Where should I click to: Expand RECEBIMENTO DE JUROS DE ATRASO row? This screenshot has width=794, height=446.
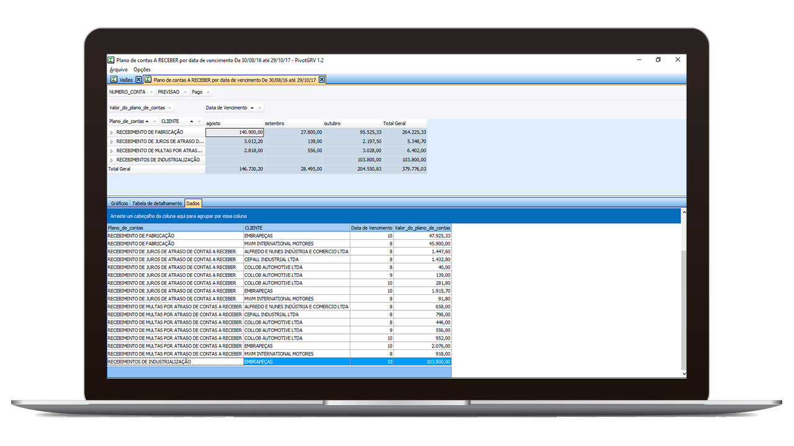(112, 141)
